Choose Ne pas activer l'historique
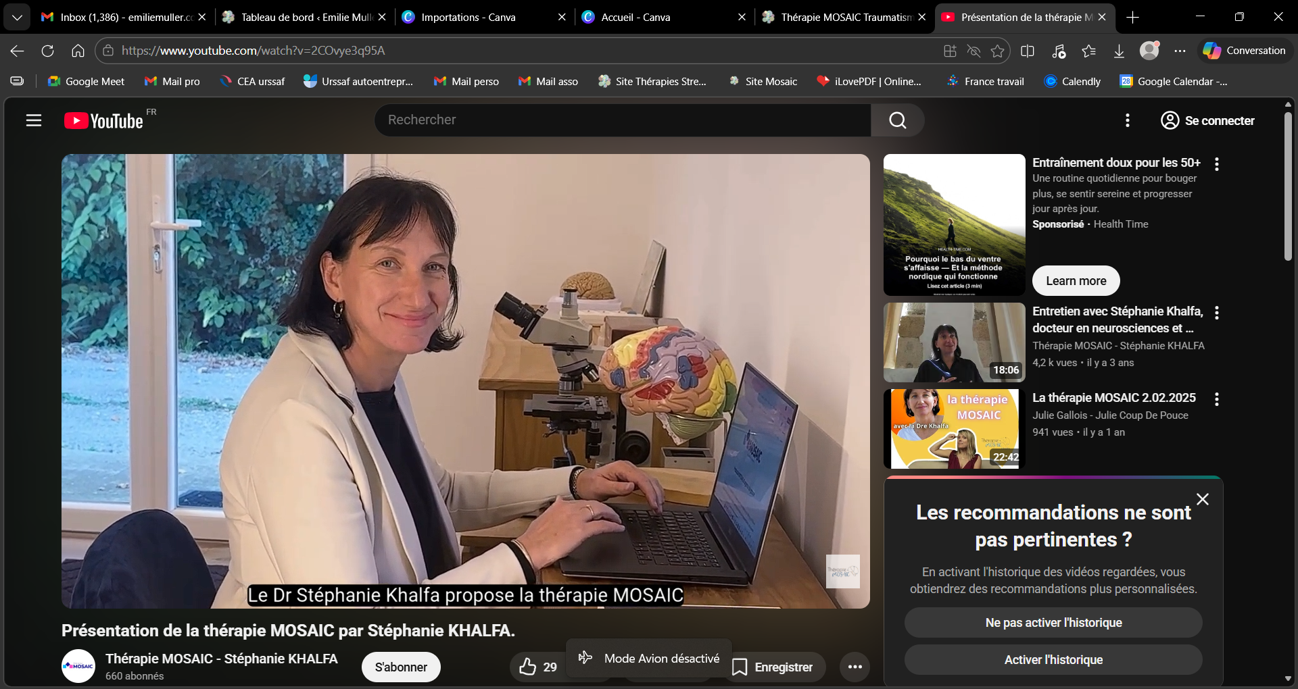 [1053, 623]
